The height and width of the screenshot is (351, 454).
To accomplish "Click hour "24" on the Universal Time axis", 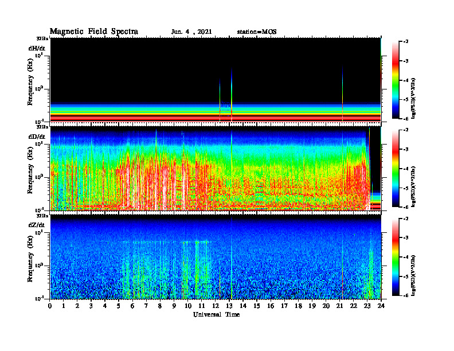I will pyautogui.click(x=381, y=306).
